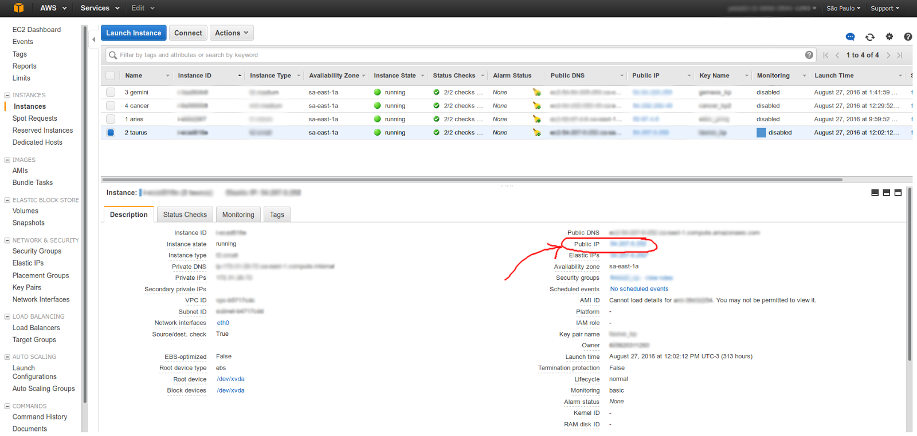Switch to the Status Checks tab
Viewport: 917px width, 436px height.
pos(185,215)
